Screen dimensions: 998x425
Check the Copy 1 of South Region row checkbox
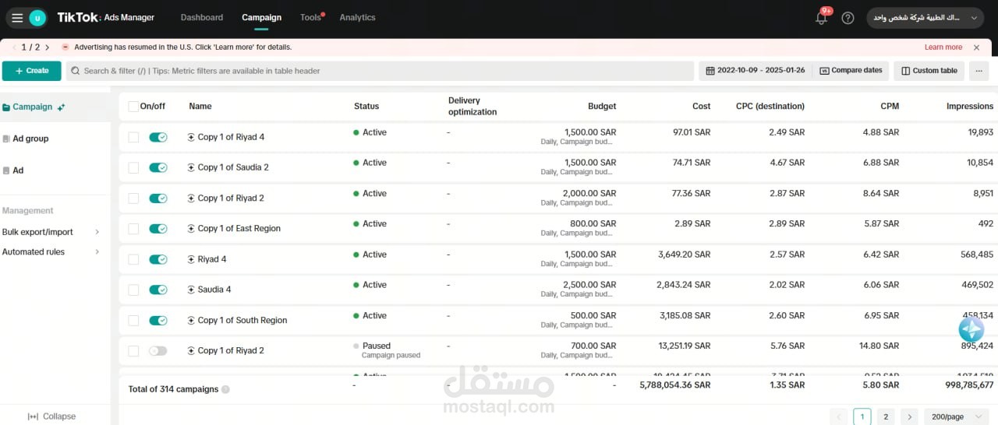(x=133, y=321)
